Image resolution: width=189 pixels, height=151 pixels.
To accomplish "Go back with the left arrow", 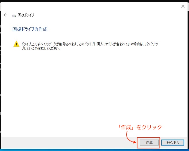I will (x=5, y=15).
